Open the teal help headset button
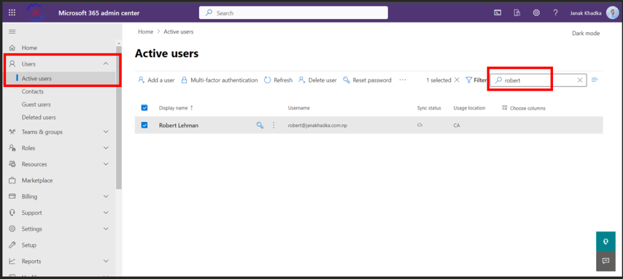The height and width of the screenshot is (279, 623). point(606,241)
